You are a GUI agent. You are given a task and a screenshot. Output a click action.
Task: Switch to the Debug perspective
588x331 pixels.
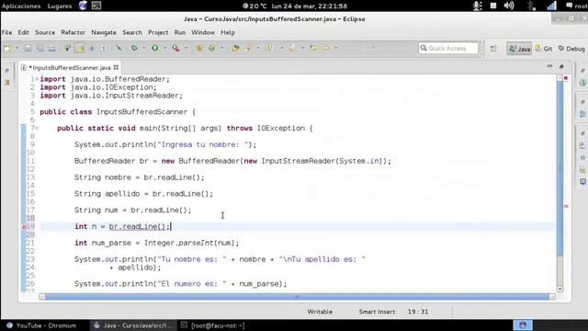click(571, 49)
